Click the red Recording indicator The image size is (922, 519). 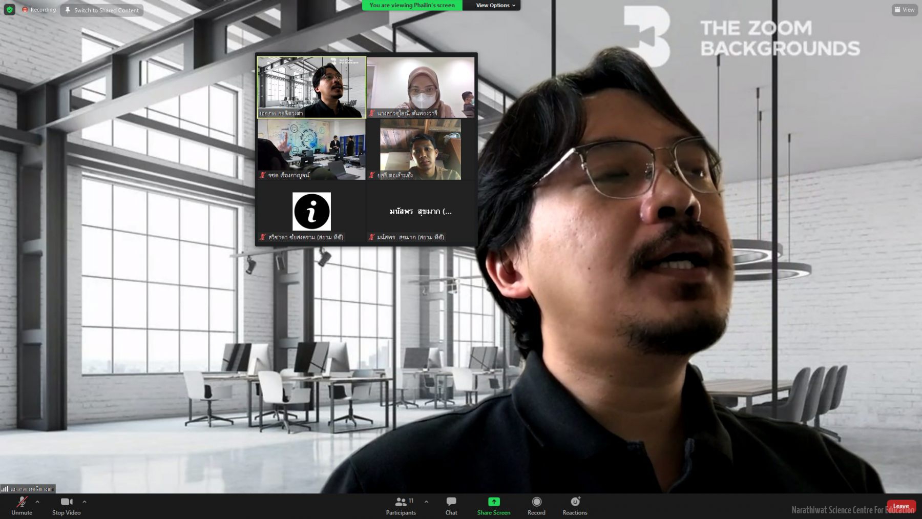pos(39,10)
